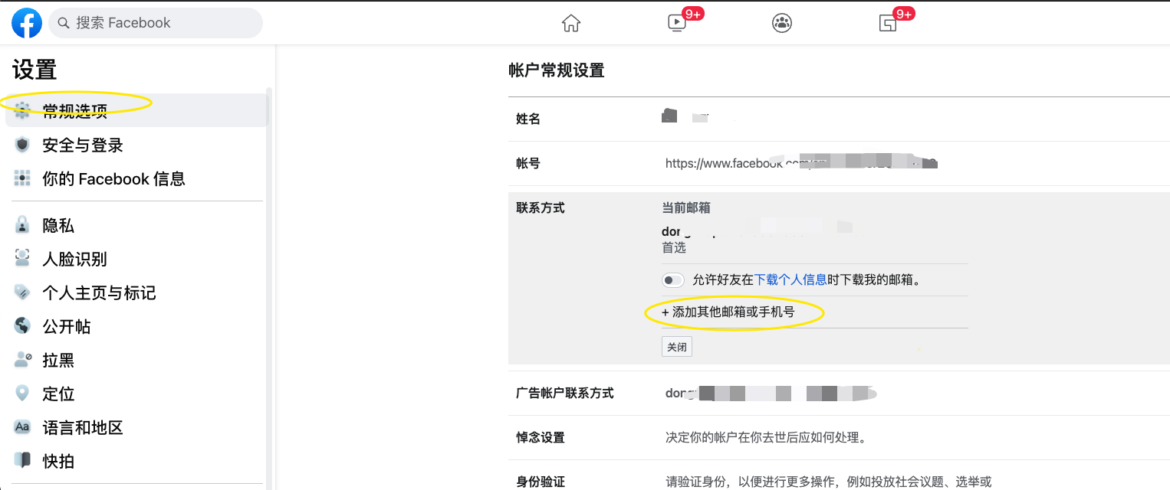Open 定位 settings
This screenshot has height=490, width=1170.
pos(137,394)
